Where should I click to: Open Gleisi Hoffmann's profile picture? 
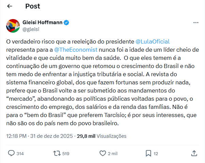pos(13,26)
